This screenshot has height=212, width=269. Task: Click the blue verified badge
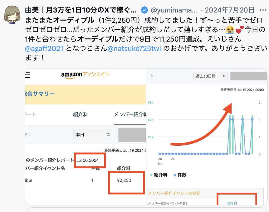coord(144,10)
